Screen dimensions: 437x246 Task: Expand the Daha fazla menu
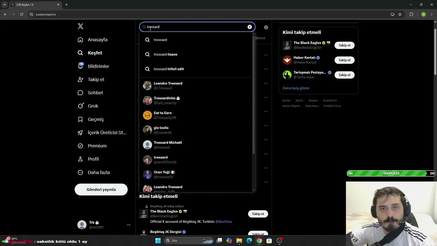(94, 173)
